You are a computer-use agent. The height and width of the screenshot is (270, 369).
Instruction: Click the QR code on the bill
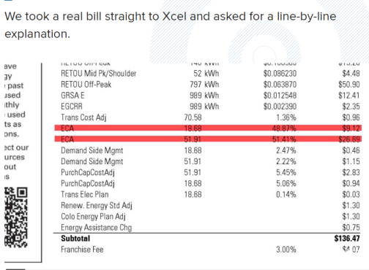point(16,217)
